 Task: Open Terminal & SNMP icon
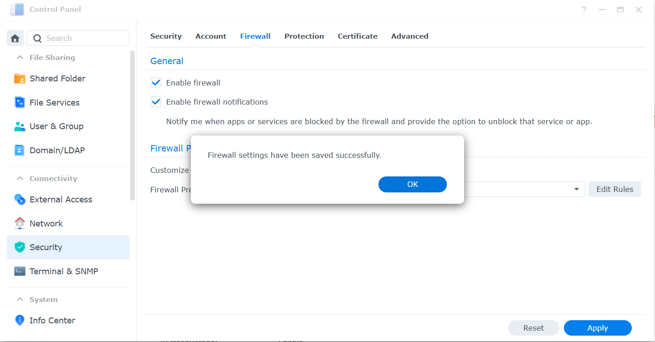click(x=20, y=271)
